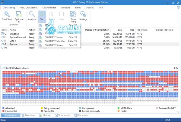Click G: 24,189 clusters/block label
The image size is (181, 122).
pyautogui.click(x=17, y=68)
